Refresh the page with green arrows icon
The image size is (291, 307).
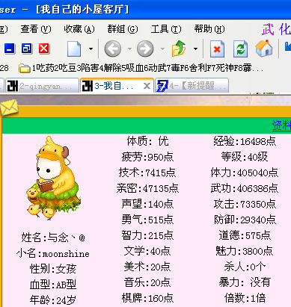coord(240,49)
